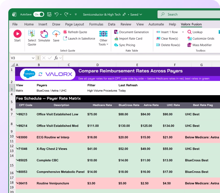This screenshot has width=220, height=193.
Task: Open the File menu
Action: pos(15,24)
